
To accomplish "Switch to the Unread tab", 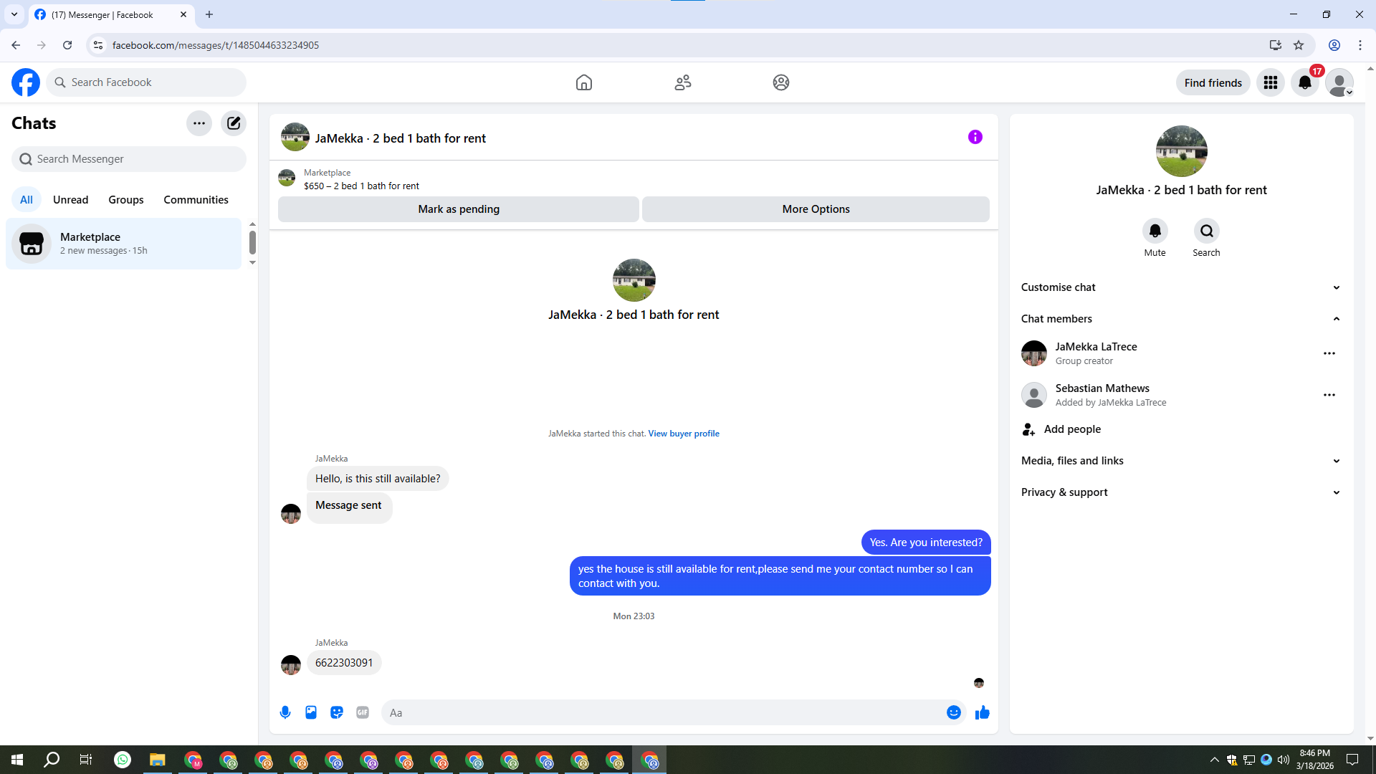I will click(x=70, y=200).
